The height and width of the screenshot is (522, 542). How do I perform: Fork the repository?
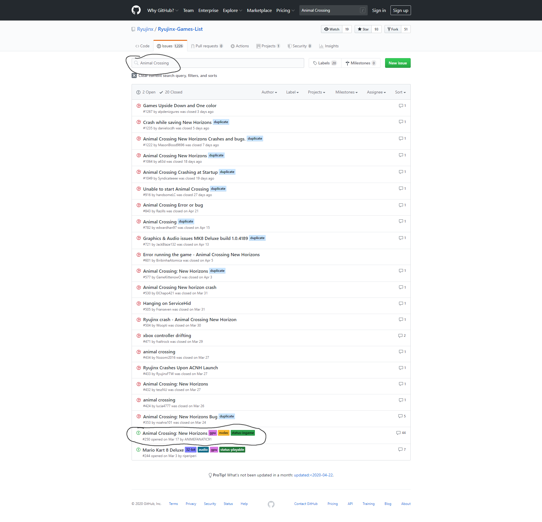(x=393, y=29)
